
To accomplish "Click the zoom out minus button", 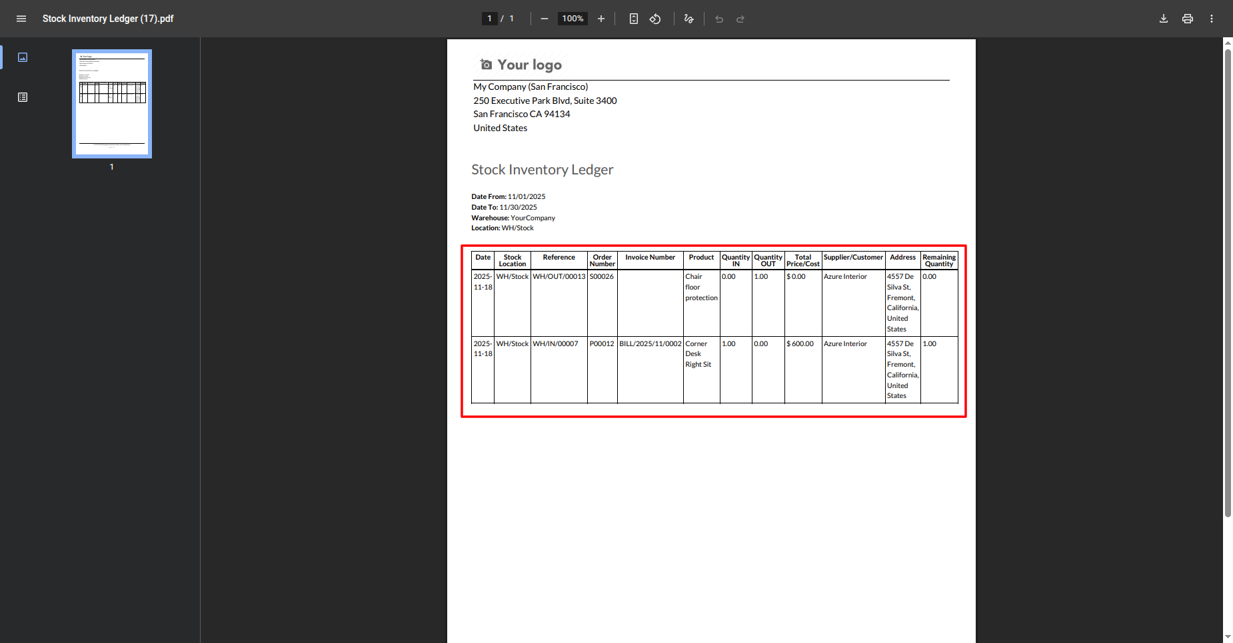I will pos(544,19).
